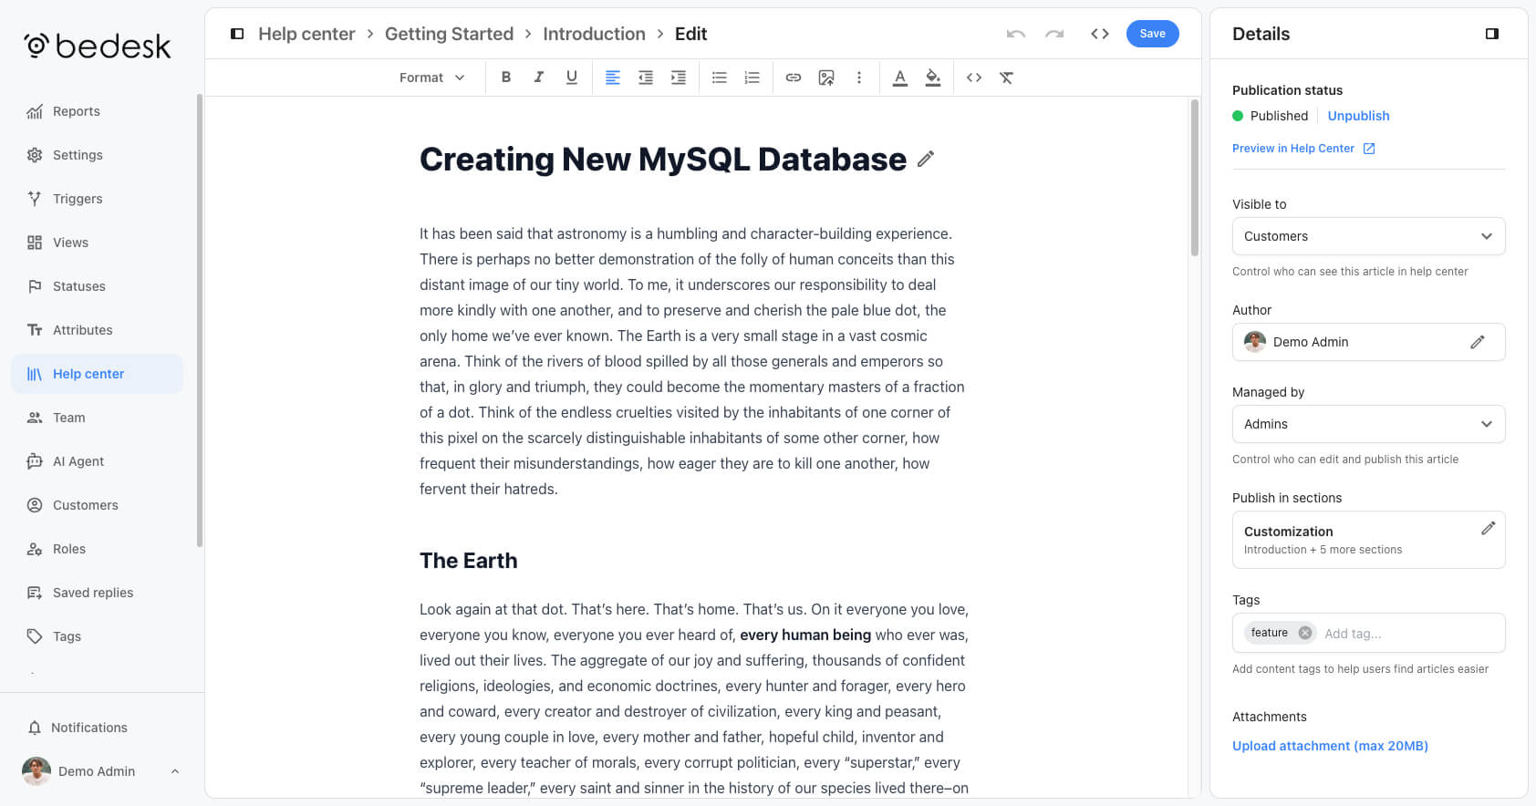
Task: Open Visible to Customers dropdown
Action: tap(1368, 236)
